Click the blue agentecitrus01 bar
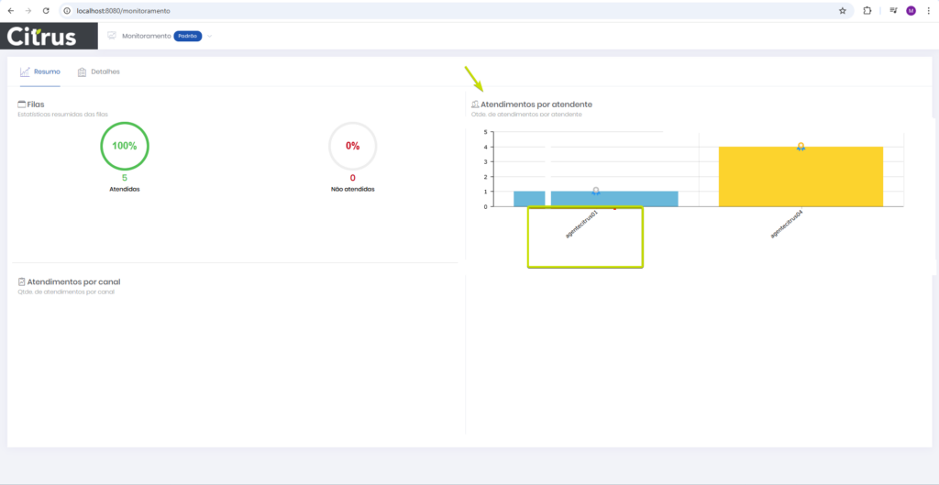 pyautogui.click(x=614, y=199)
